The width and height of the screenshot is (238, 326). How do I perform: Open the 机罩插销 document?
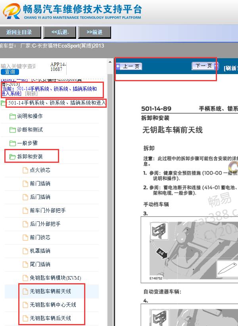tap(40, 251)
